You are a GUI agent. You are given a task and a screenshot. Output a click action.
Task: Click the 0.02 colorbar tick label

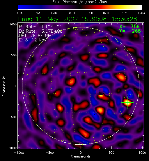(x=124, y=13)
